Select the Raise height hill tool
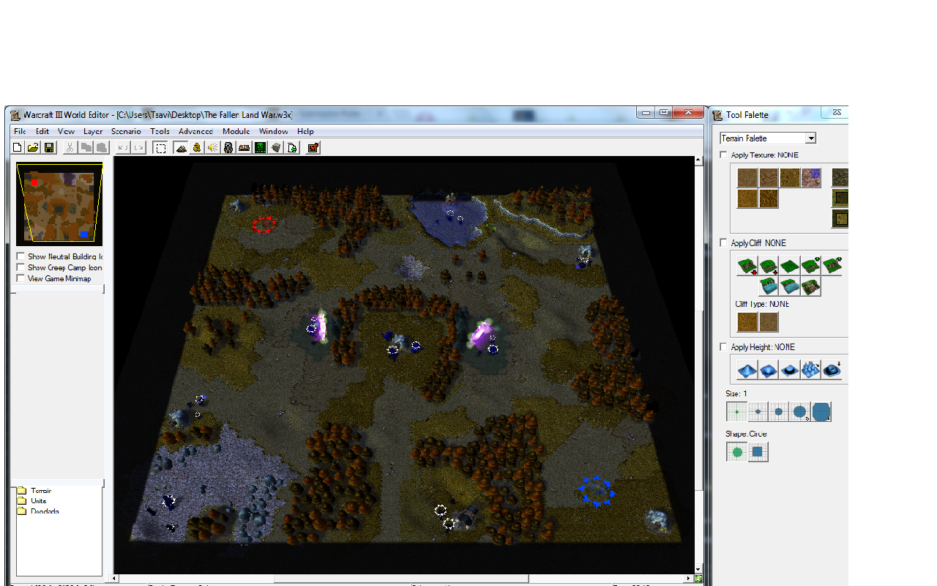937x586 pixels. pyautogui.click(x=747, y=369)
